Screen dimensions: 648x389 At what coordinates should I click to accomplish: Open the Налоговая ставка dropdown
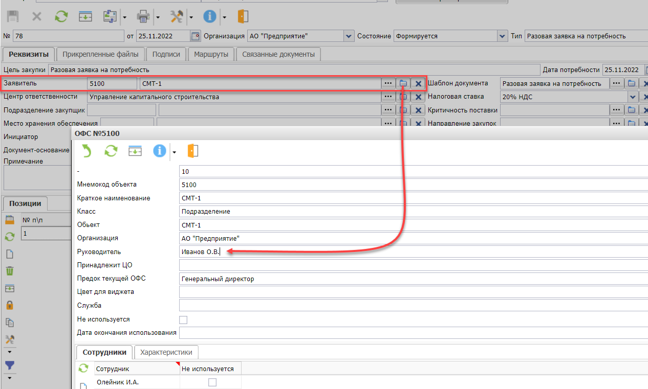point(633,97)
